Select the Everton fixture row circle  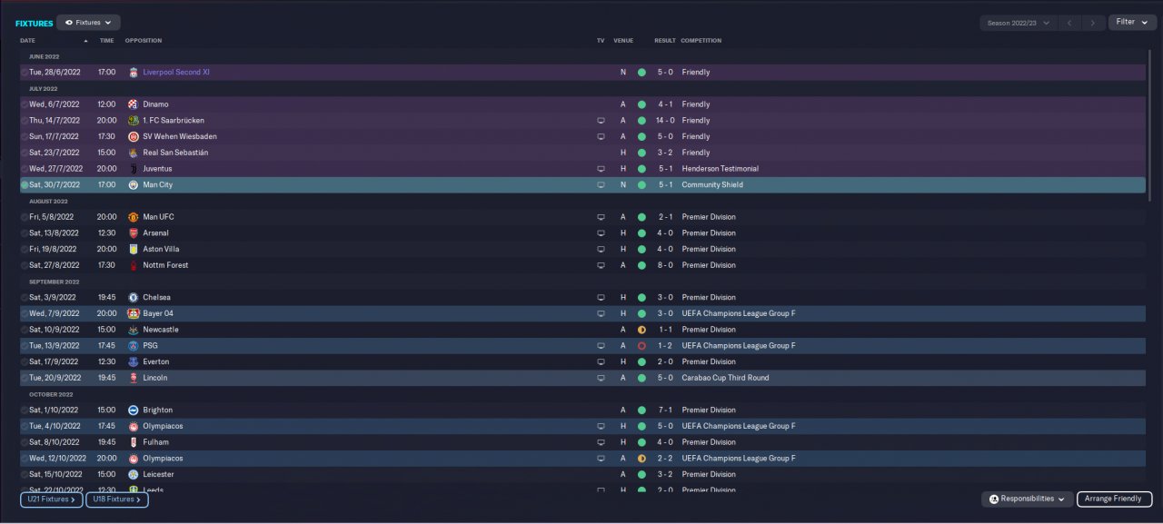coord(25,361)
